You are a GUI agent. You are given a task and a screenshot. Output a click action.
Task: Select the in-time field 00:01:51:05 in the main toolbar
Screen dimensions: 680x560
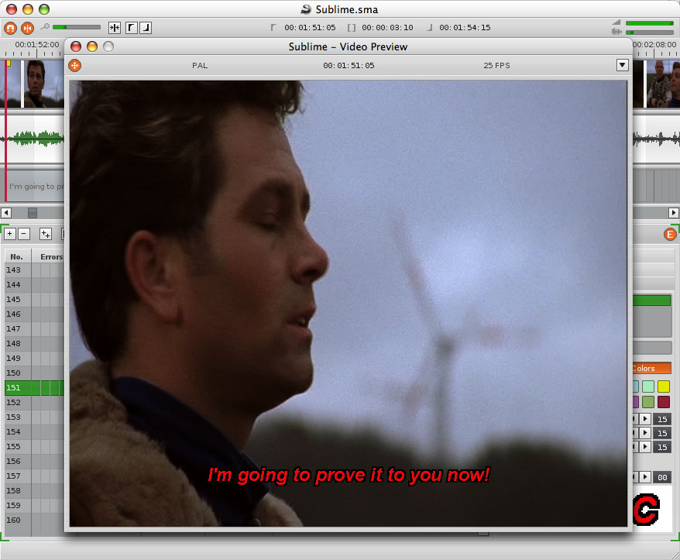(x=310, y=28)
